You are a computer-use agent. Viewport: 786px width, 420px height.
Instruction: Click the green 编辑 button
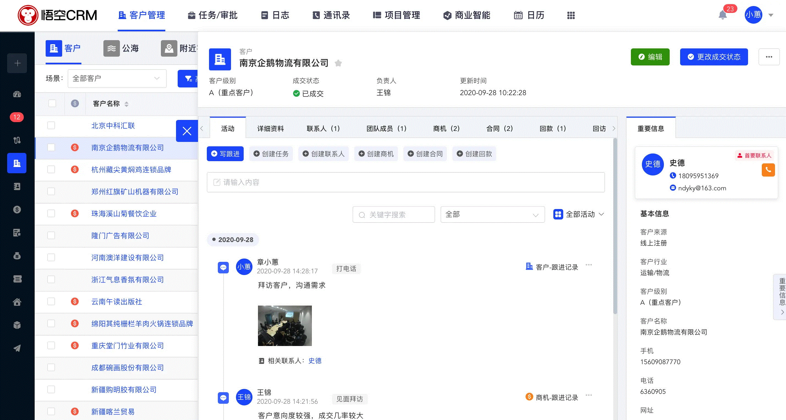click(x=650, y=57)
